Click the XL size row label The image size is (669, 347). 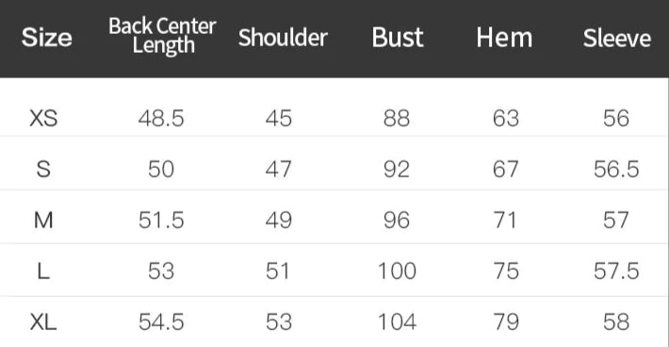(x=43, y=322)
